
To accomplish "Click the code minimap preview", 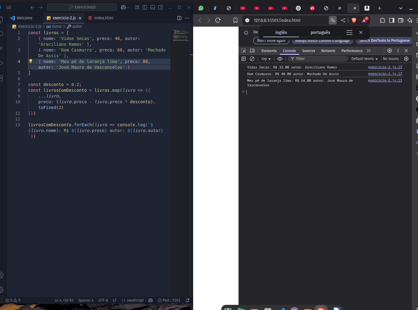I will click(181, 35).
